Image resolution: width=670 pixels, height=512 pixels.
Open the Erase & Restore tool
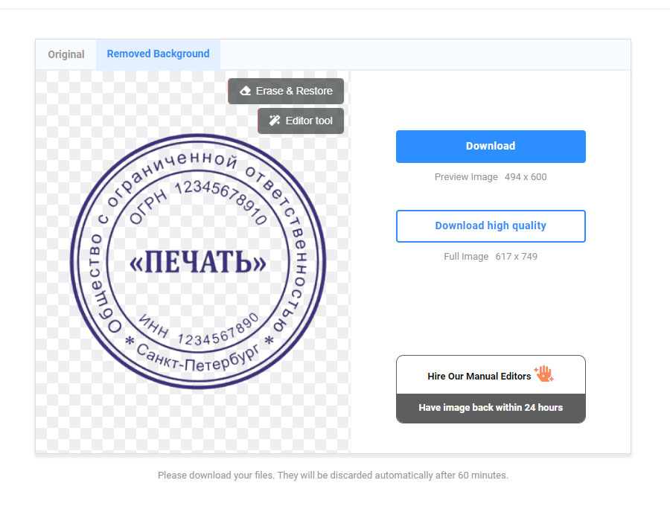[x=286, y=91]
